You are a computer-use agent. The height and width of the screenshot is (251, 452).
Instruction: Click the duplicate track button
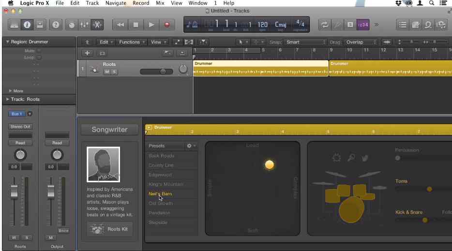click(102, 53)
